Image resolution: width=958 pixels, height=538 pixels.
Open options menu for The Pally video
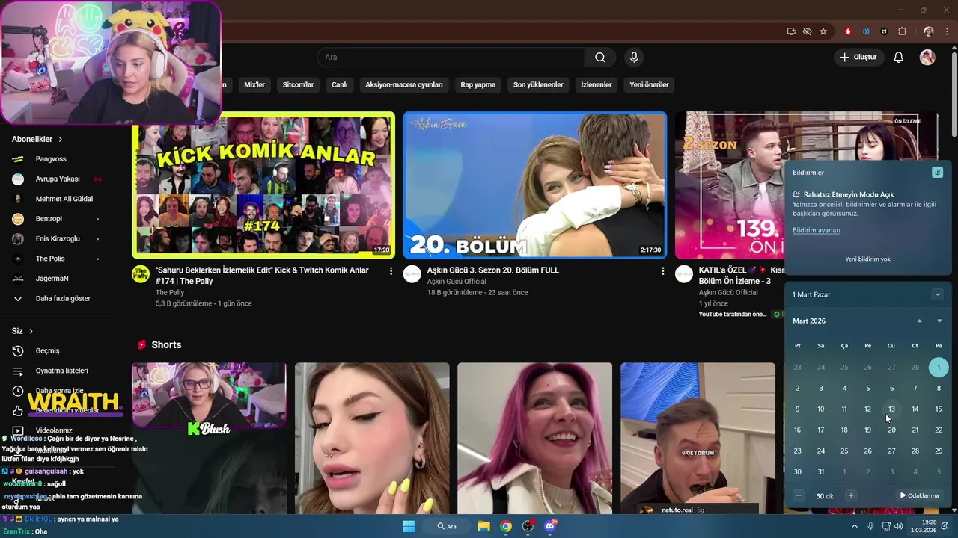[x=391, y=271]
